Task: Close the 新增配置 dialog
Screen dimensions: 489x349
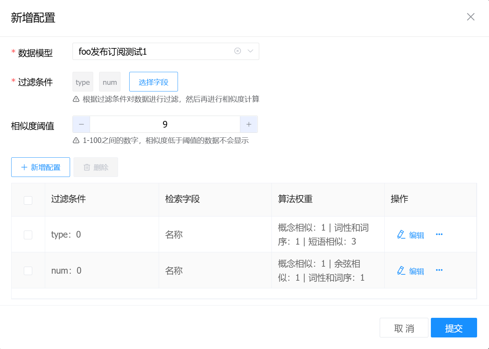Action: pos(470,17)
